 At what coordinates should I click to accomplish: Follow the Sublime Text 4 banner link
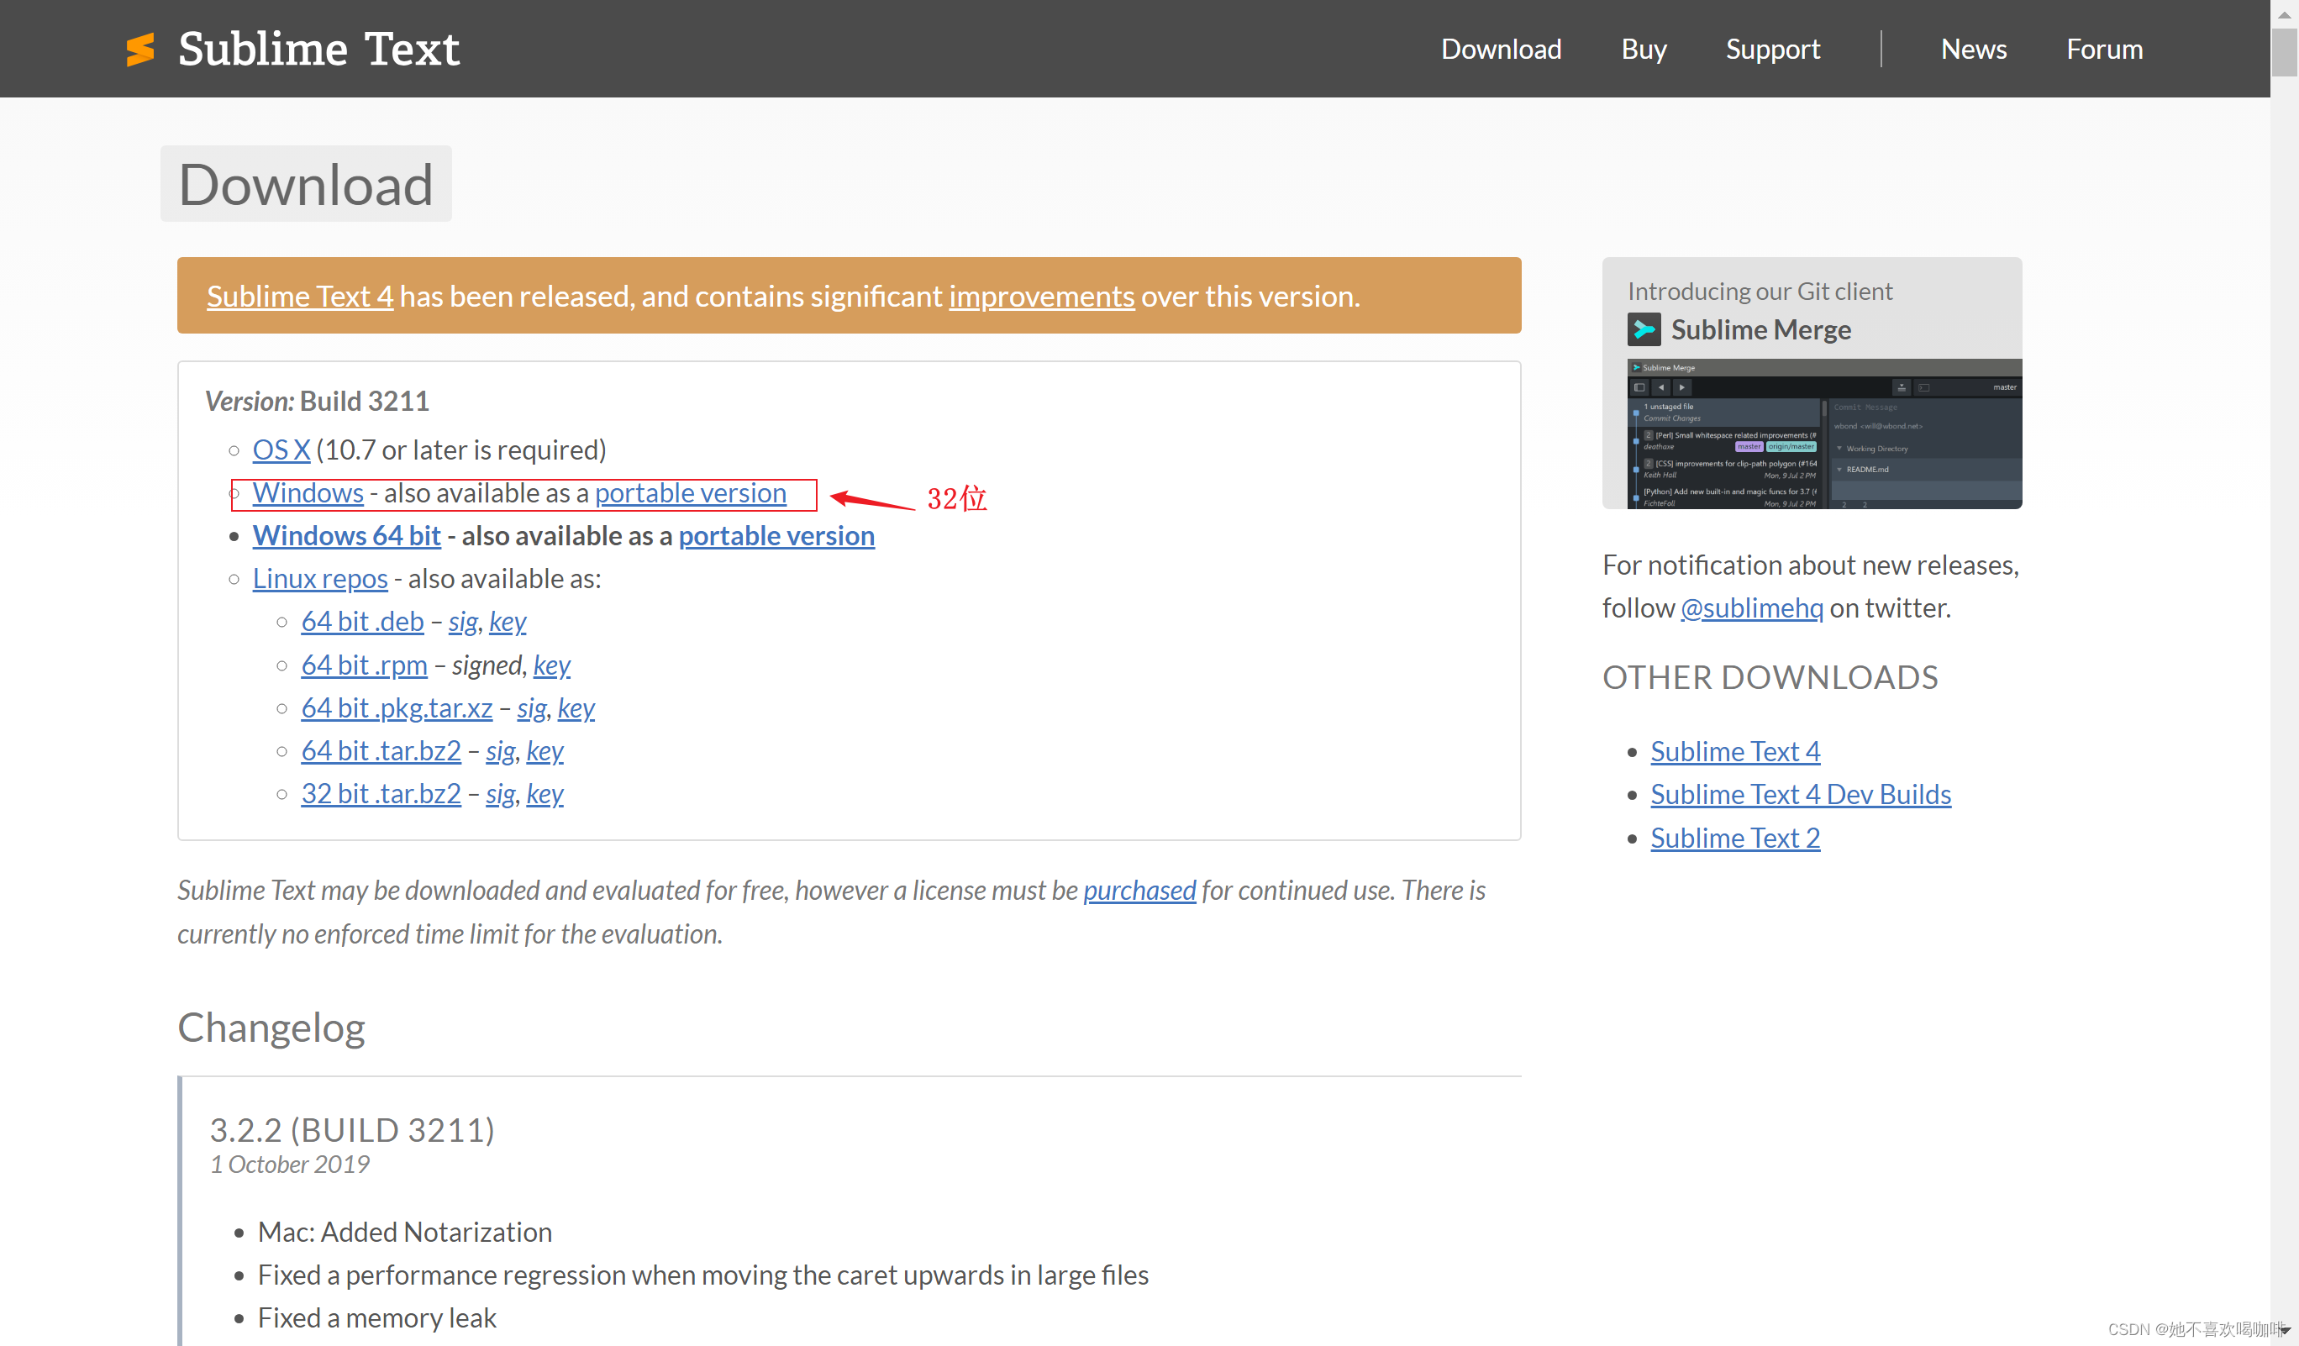pyautogui.click(x=299, y=296)
